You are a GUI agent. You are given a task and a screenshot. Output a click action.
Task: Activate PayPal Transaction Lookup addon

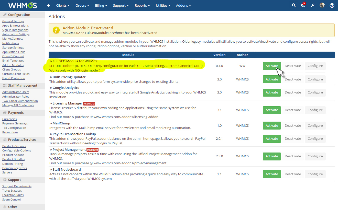coord(272,139)
